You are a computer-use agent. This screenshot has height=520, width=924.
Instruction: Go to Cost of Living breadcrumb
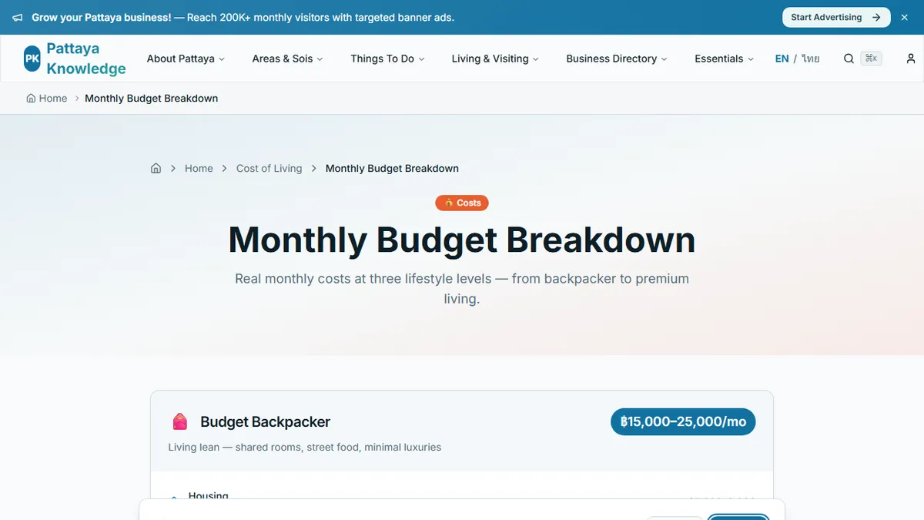point(269,168)
